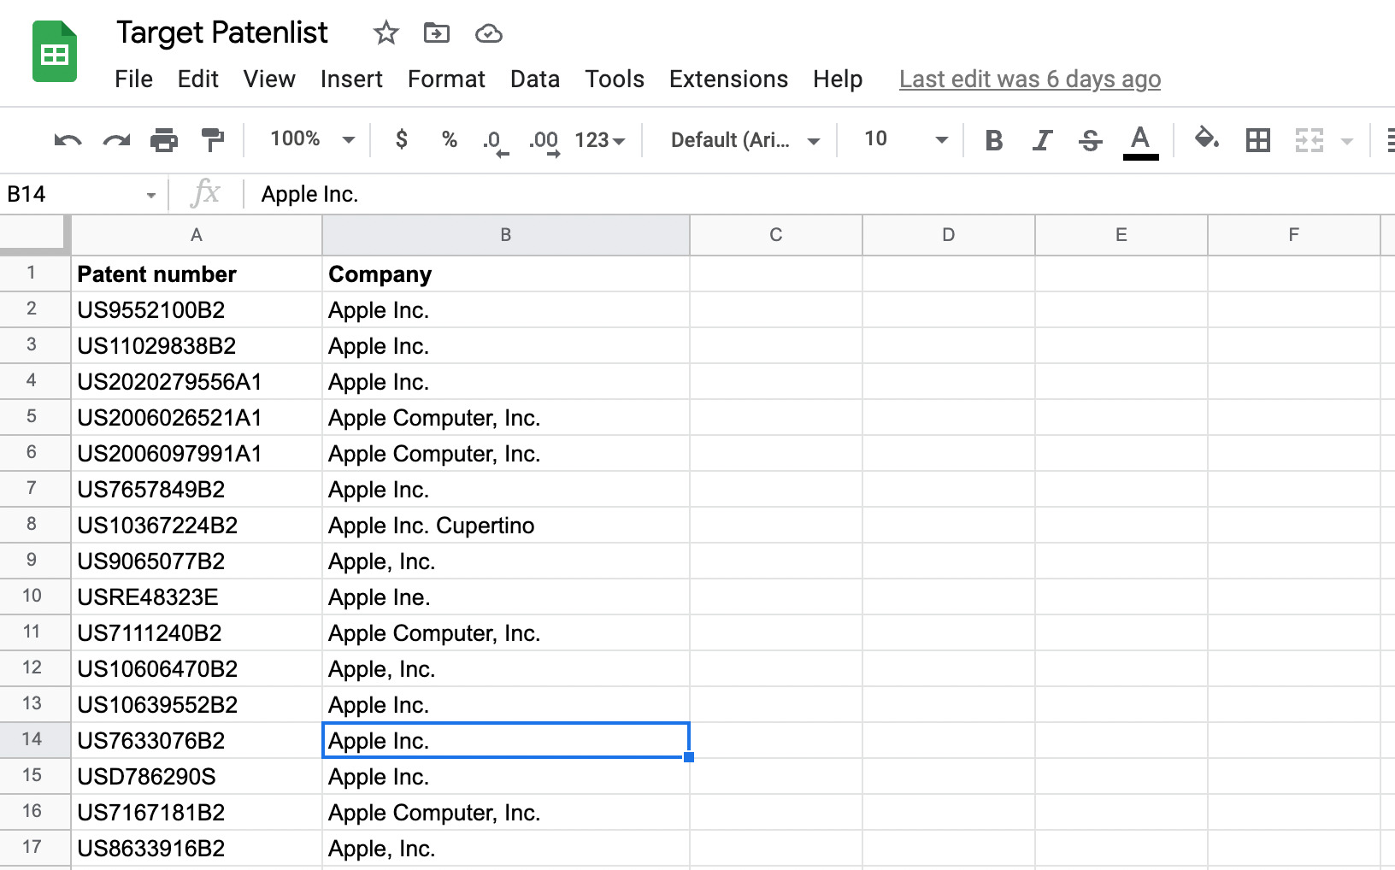Toggle strikethrough formatting
Viewport: 1395px width, 870px height.
pos(1090,140)
